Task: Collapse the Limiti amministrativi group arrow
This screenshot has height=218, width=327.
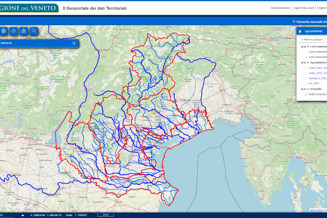Action: [x=308, y=47]
